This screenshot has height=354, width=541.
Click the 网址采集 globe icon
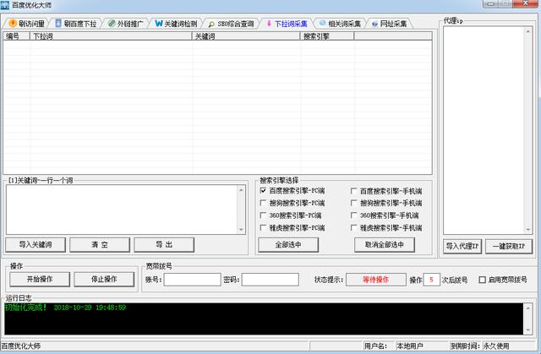click(x=374, y=24)
